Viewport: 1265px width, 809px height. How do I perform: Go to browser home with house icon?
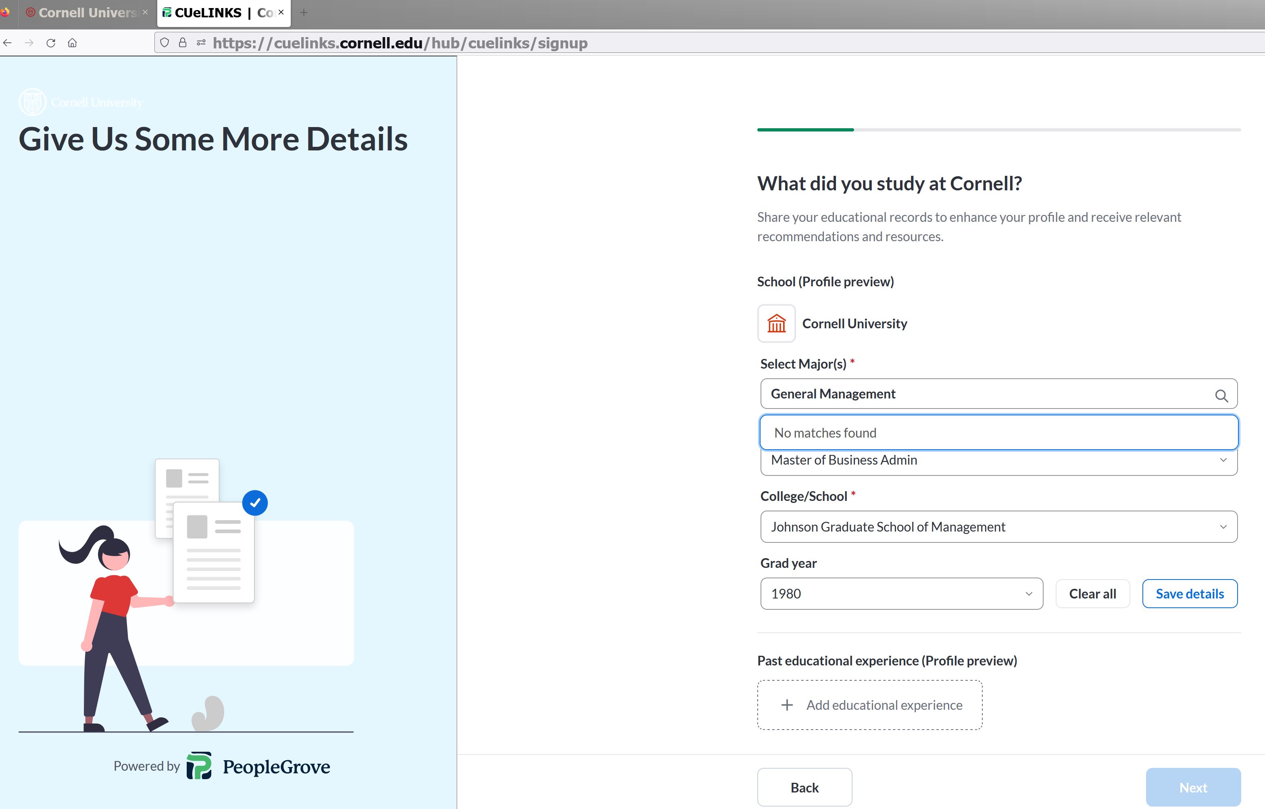73,43
